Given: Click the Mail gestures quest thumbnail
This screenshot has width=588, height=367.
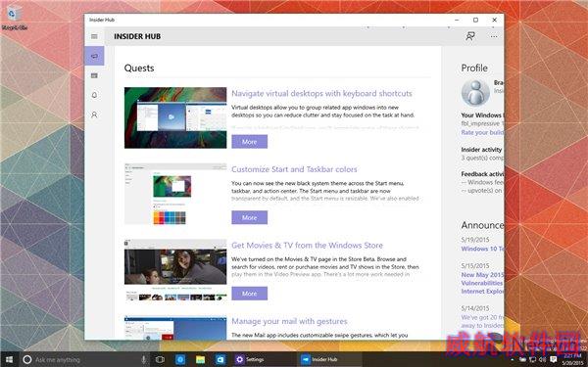Looking at the screenshot, I should click(x=175, y=328).
